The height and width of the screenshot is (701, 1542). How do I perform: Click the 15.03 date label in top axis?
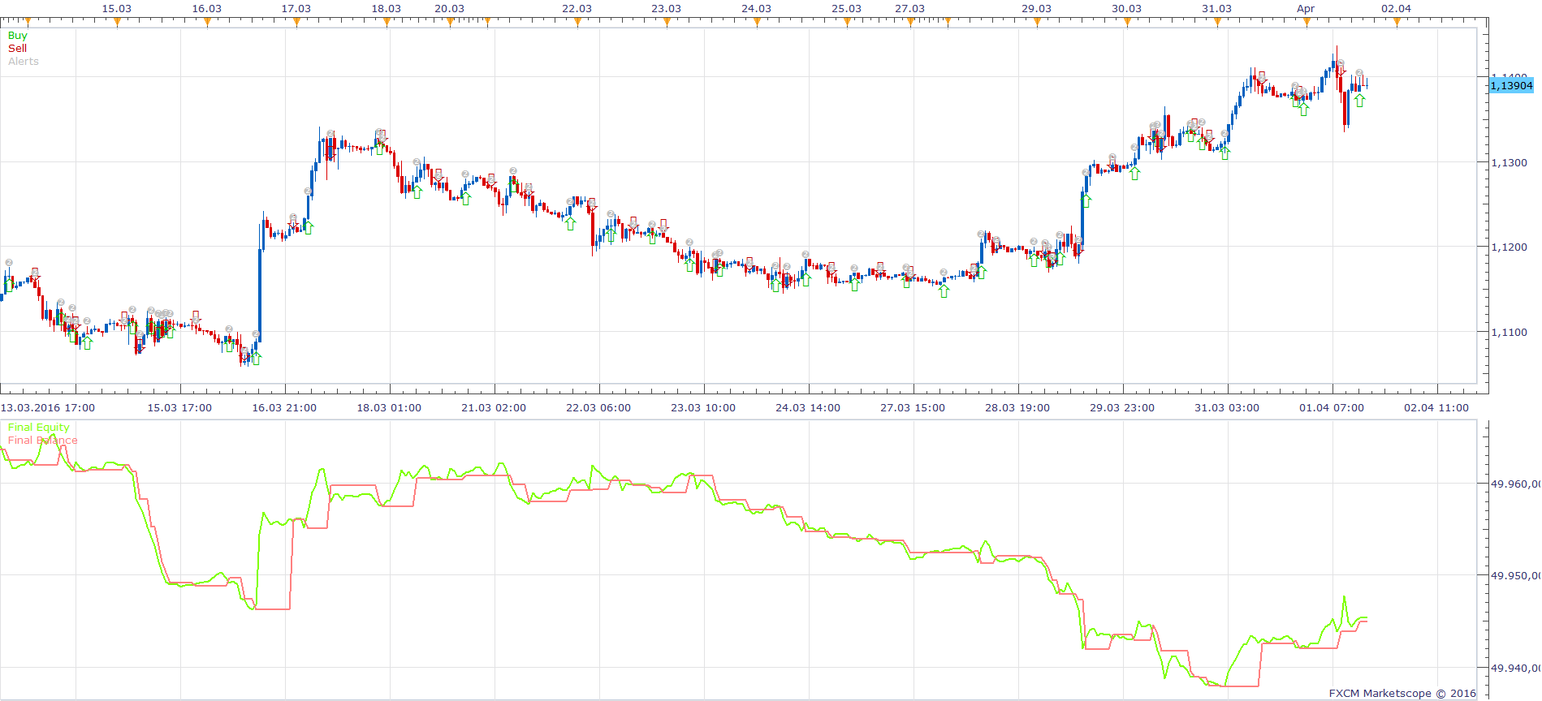coord(117,9)
